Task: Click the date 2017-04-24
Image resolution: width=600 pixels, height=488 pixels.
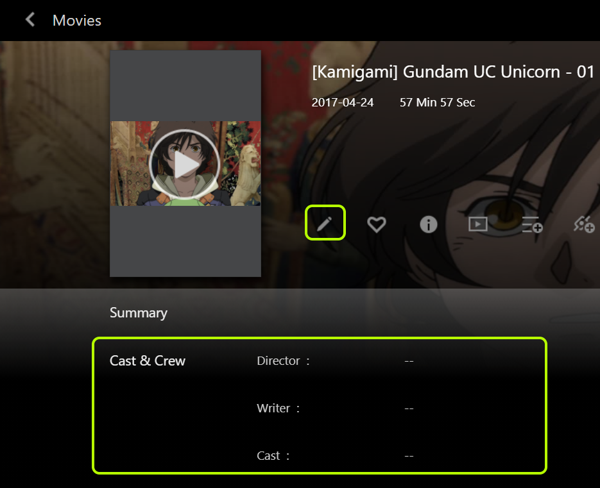Action: pyautogui.click(x=343, y=103)
